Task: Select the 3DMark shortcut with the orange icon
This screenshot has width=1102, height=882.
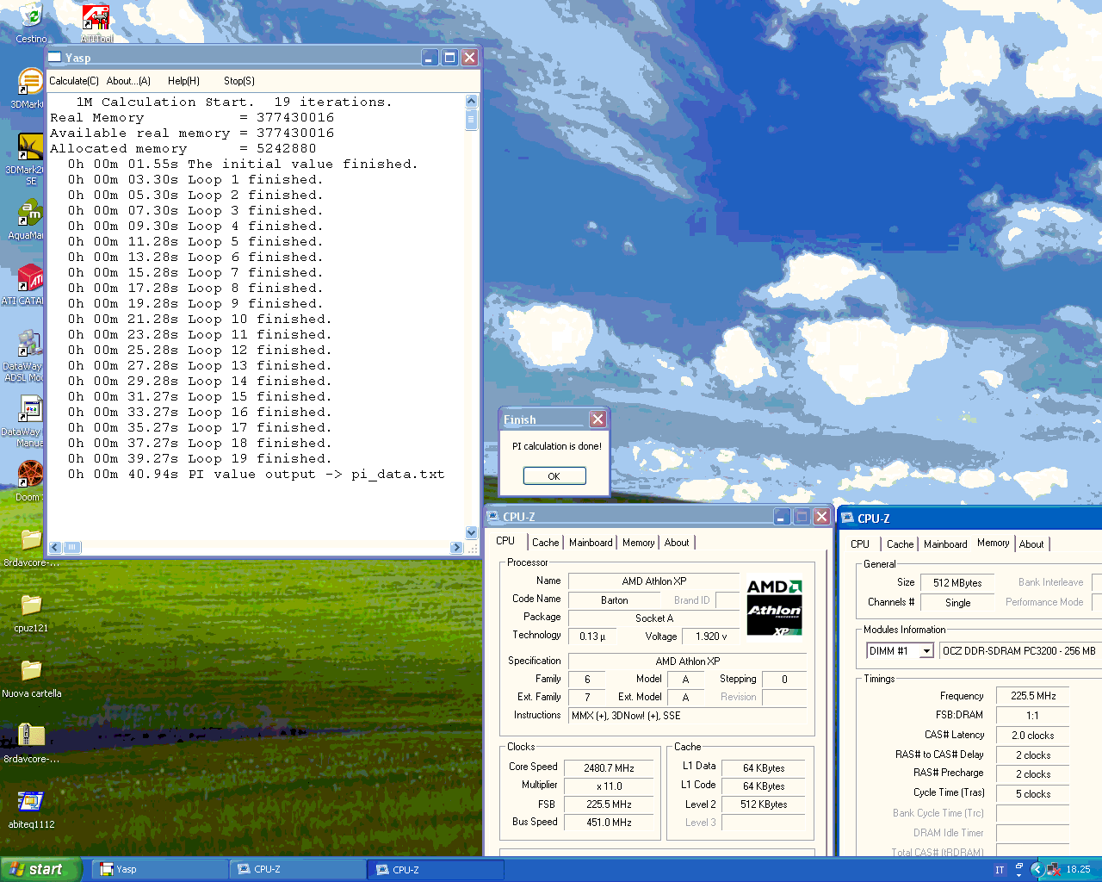Action: pos(29,88)
